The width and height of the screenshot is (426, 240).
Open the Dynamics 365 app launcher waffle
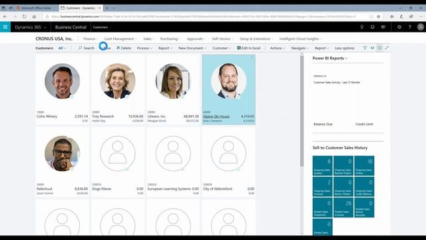(5, 27)
